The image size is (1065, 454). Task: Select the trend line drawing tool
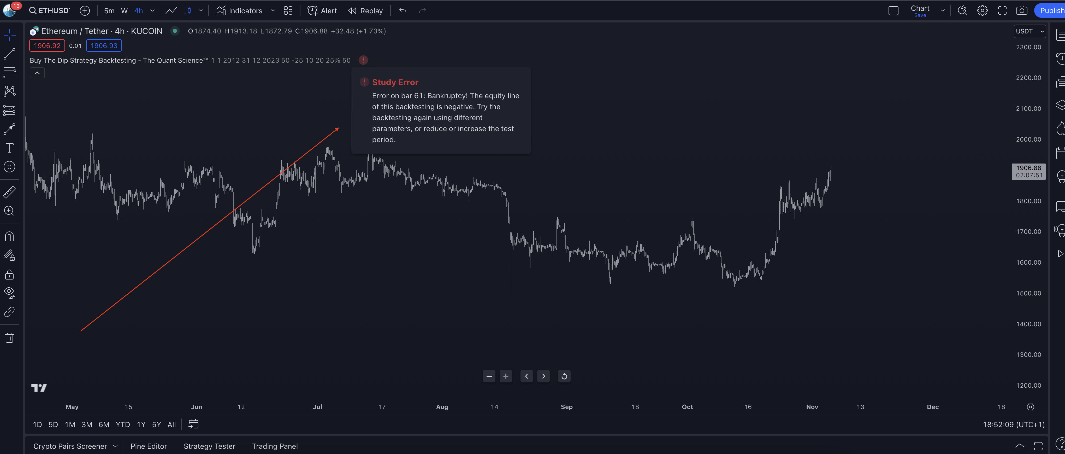(9, 54)
